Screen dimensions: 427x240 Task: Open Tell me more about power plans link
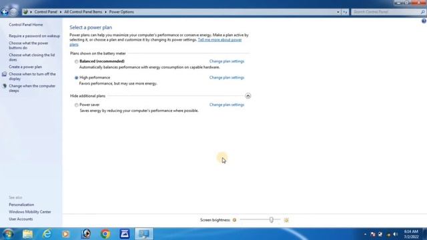coord(220,40)
